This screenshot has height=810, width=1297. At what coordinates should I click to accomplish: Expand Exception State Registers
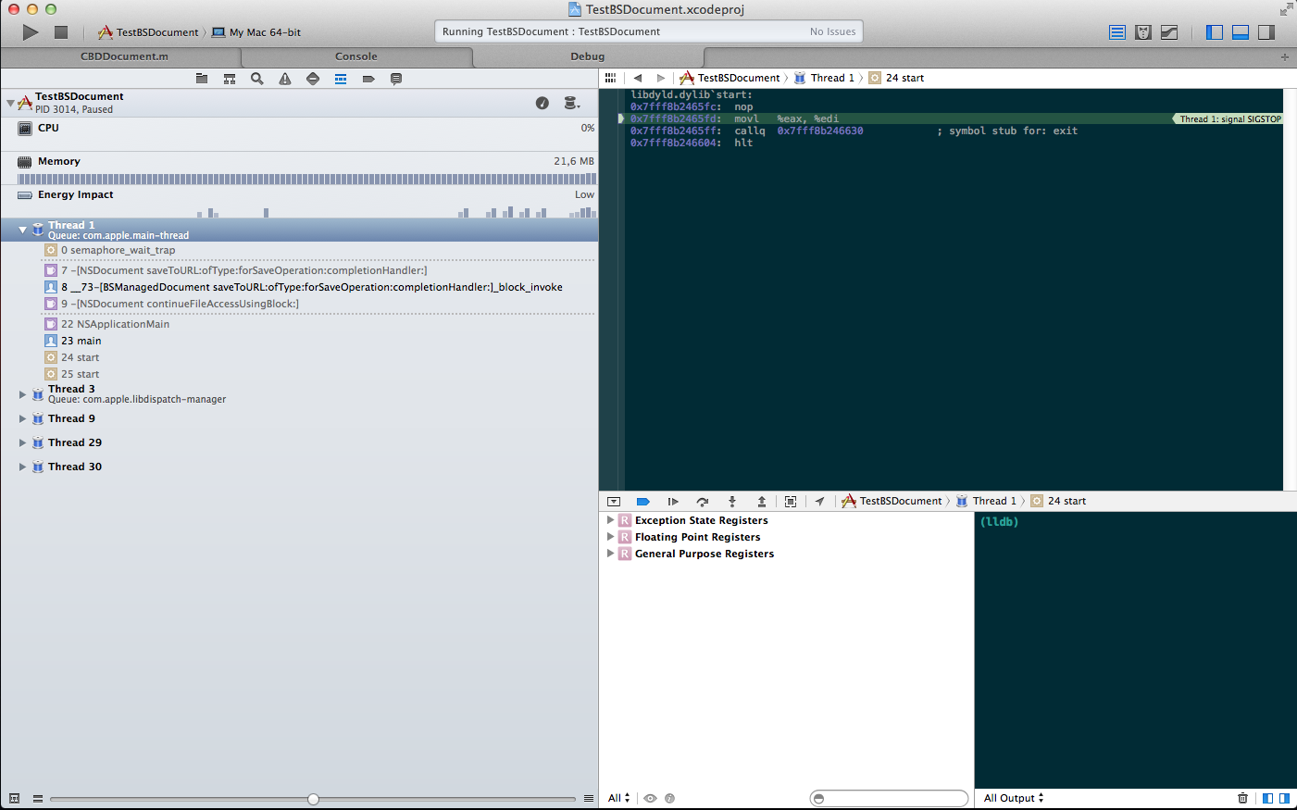click(x=610, y=520)
